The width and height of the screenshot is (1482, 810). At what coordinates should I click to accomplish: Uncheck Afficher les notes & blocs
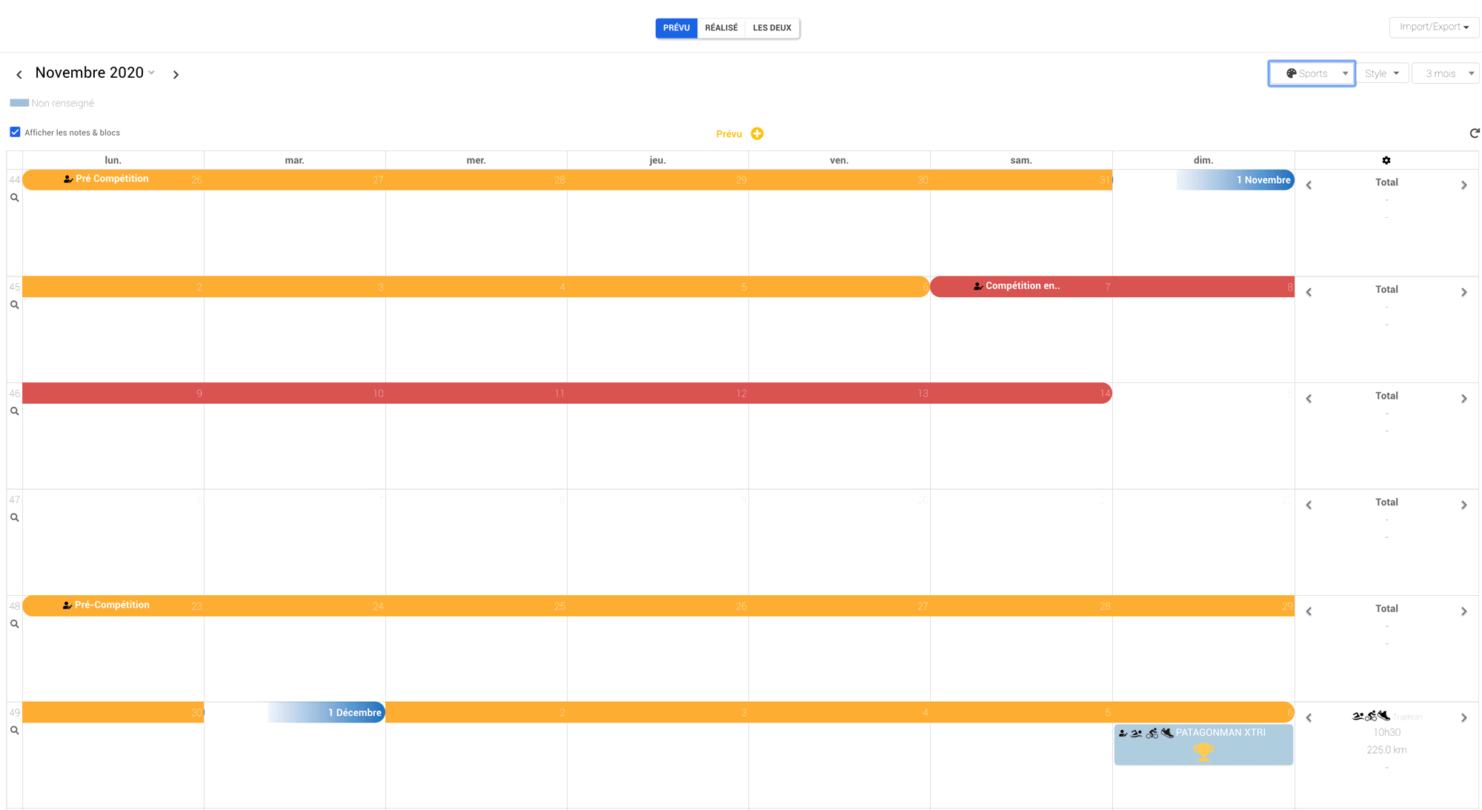[15, 132]
